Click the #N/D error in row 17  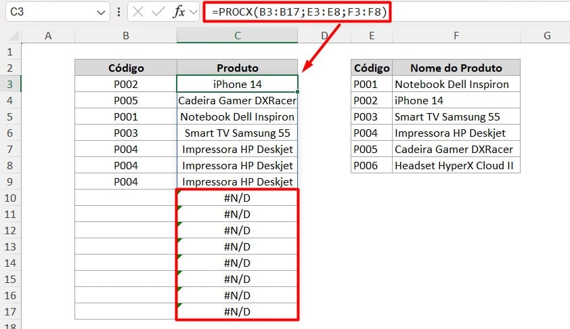[x=237, y=311]
